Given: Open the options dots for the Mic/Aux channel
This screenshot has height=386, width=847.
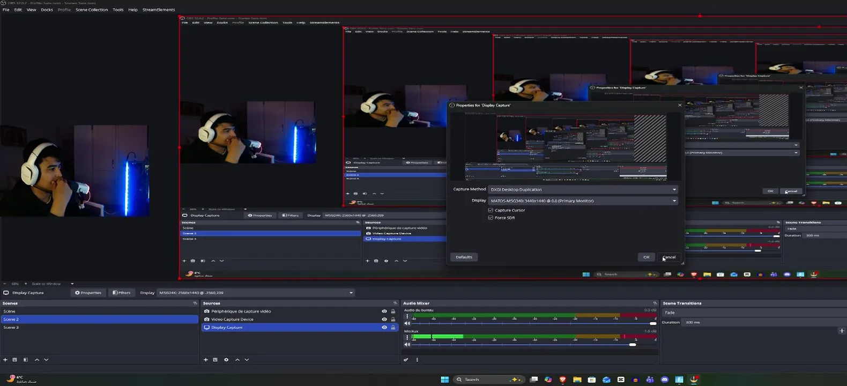Looking at the screenshot, I should pos(407,337).
